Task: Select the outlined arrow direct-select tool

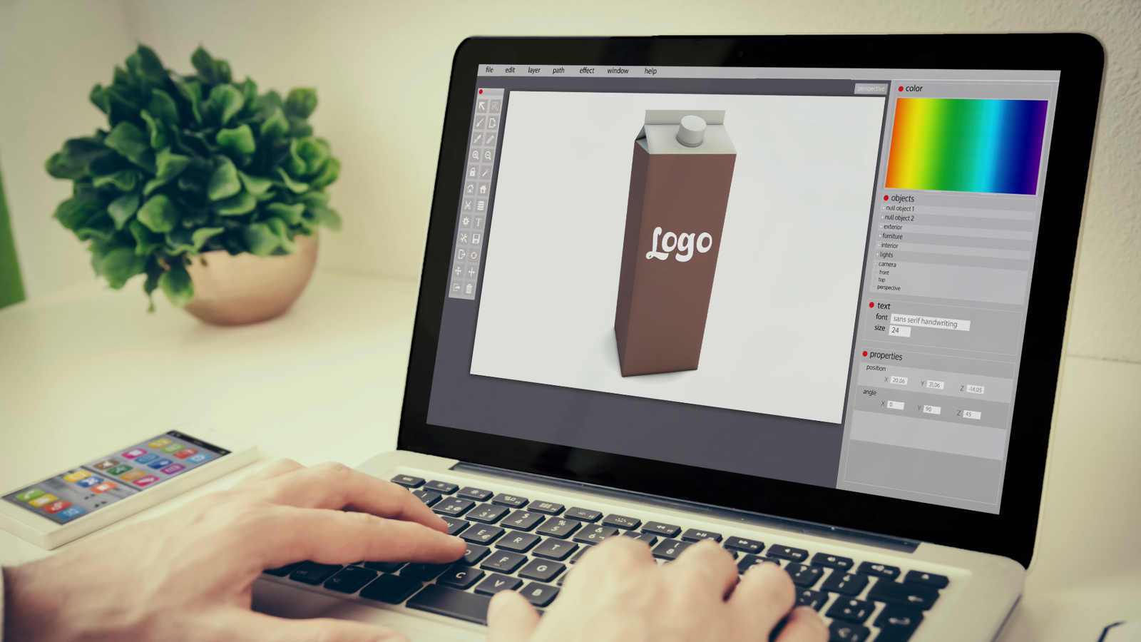Action: [x=495, y=105]
